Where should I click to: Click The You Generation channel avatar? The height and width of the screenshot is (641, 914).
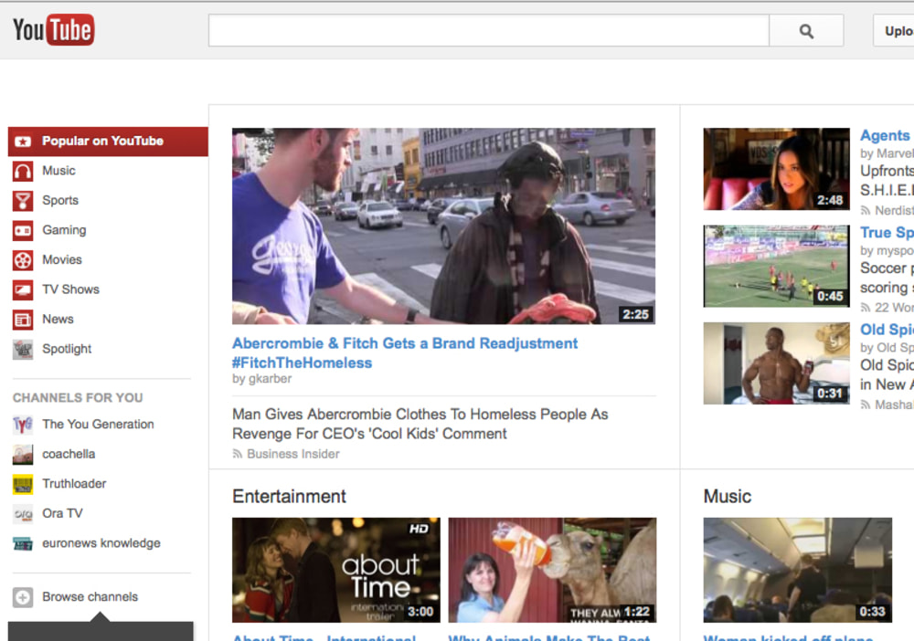point(23,425)
